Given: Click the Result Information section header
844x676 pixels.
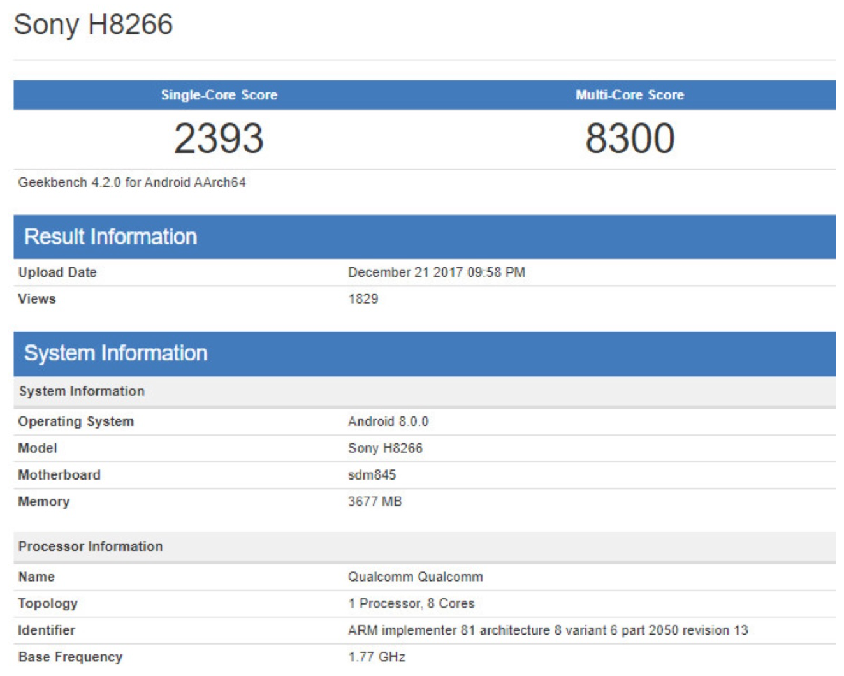Looking at the screenshot, I should coord(425,237).
